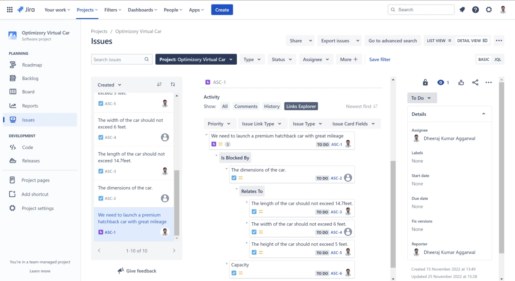
Task: Collapse the Details panel
Action: (484, 114)
